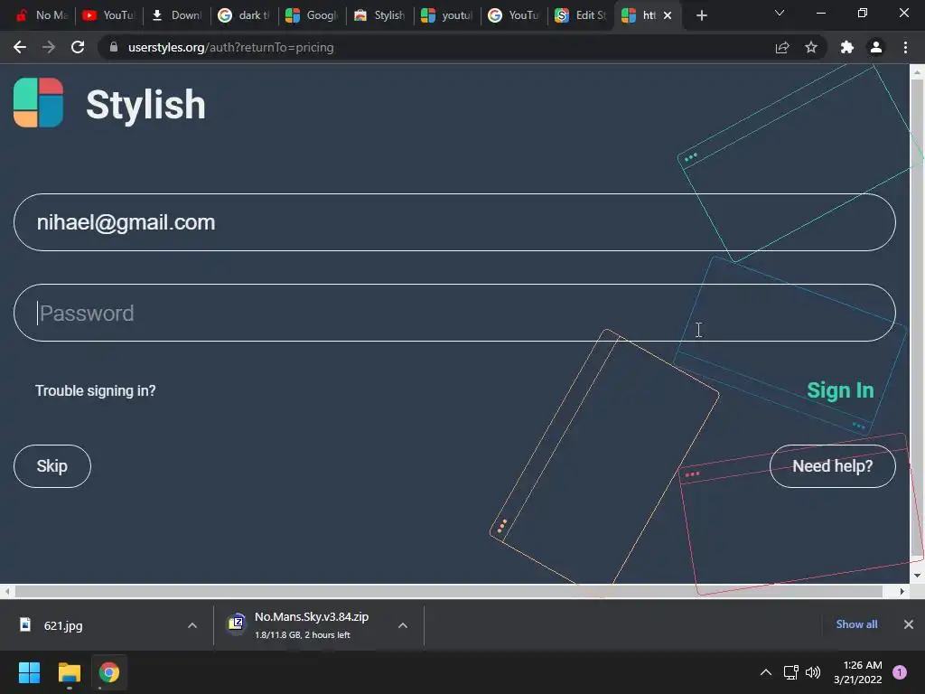The height and width of the screenshot is (694, 925).
Task: Expand options for No.Mans.Sky zip download
Action: pos(403,625)
